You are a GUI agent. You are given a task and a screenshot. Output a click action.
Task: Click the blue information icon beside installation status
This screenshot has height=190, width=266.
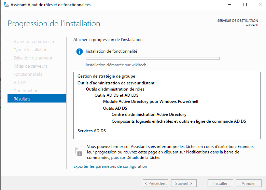[80, 51]
